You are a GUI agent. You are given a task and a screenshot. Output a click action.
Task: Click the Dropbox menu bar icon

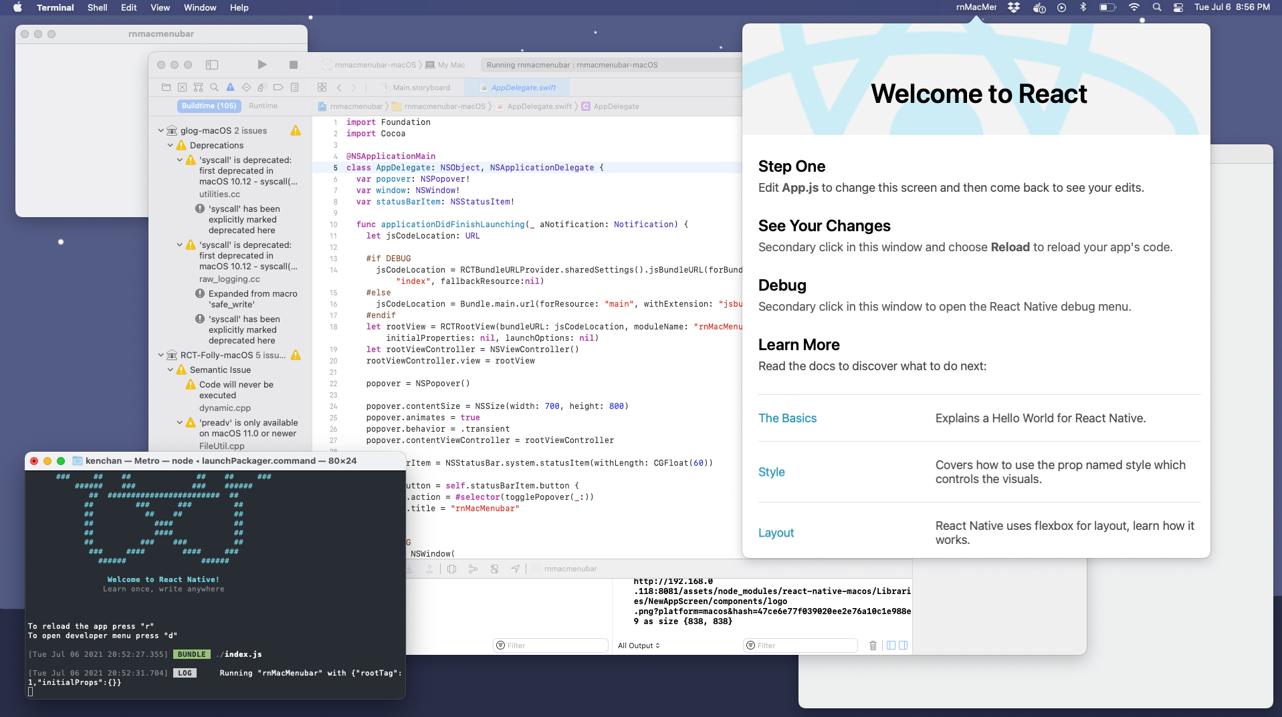(1014, 7)
